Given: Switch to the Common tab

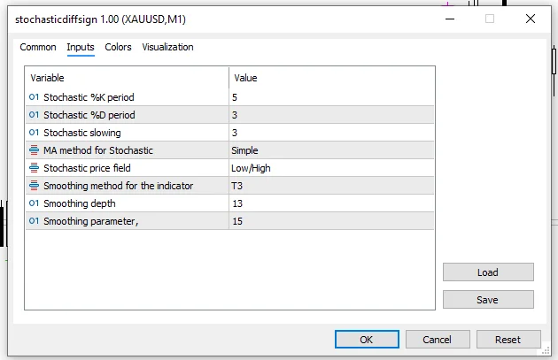Looking at the screenshot, I should click(38, 47).
